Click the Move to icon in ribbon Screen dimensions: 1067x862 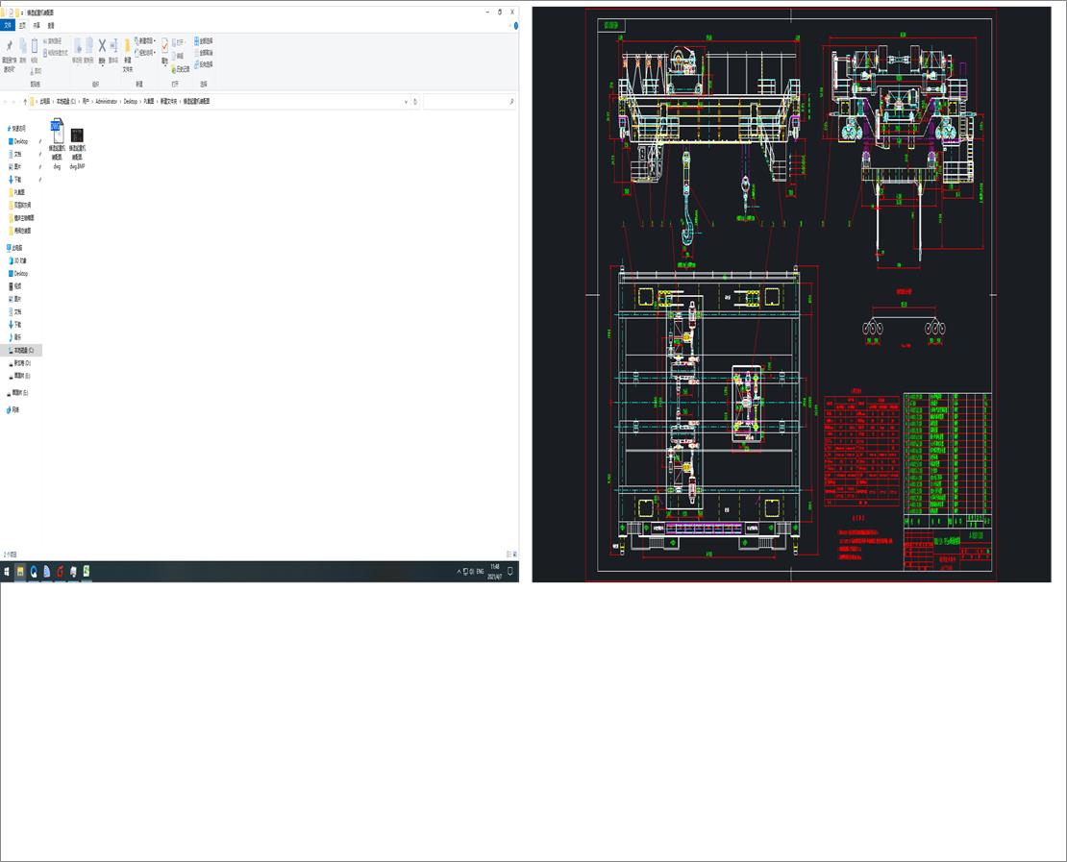coord(78,48)
